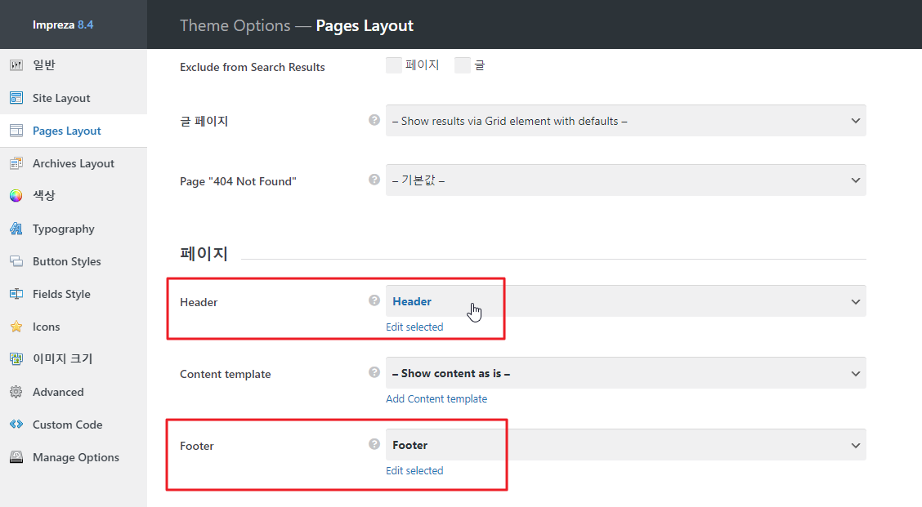
Task: Open the Page "404 Not Found" dropdown
Action: pyautogui.click(x=625, y=180)
